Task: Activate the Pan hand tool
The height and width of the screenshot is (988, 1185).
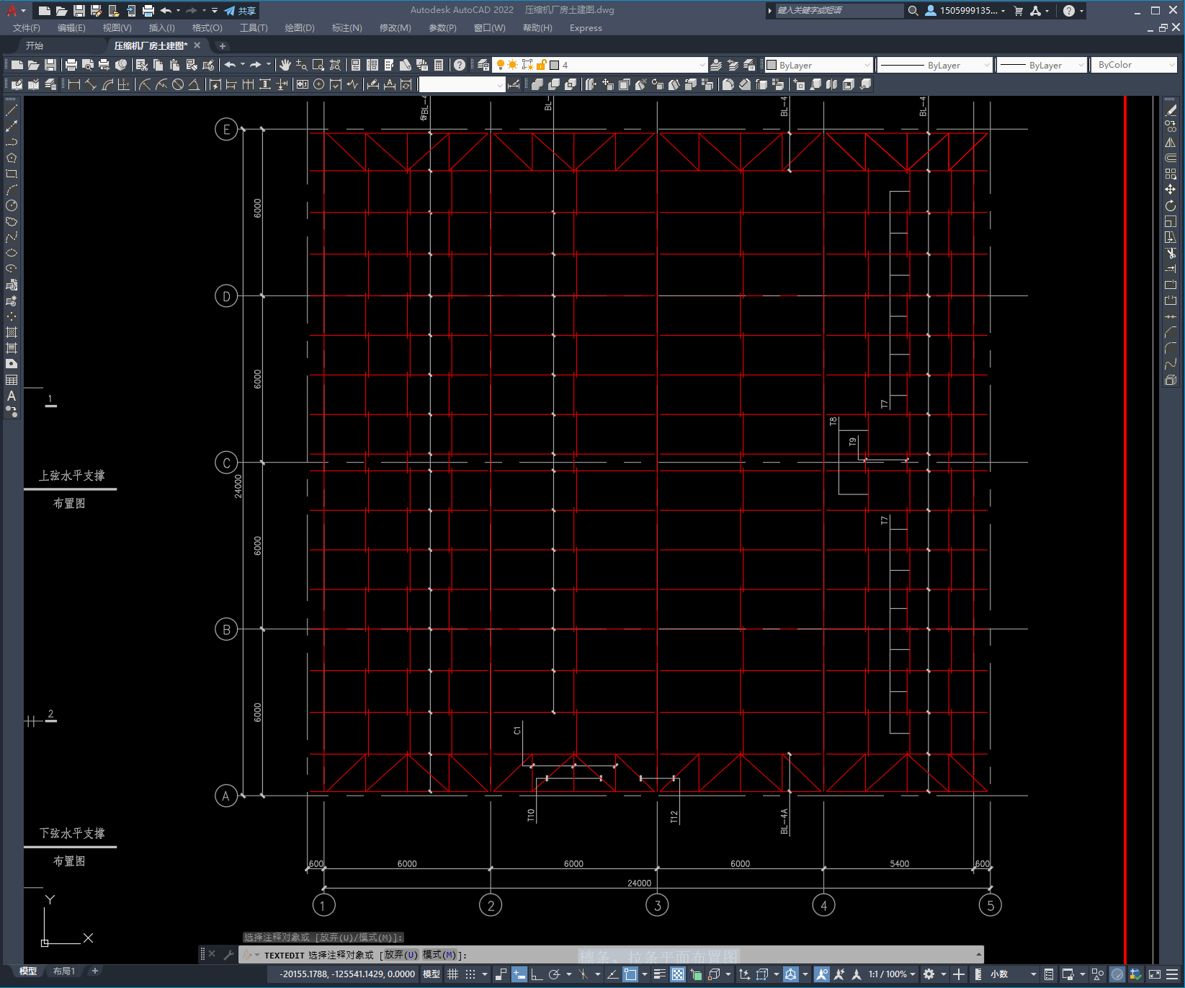Action: [285, 65]
